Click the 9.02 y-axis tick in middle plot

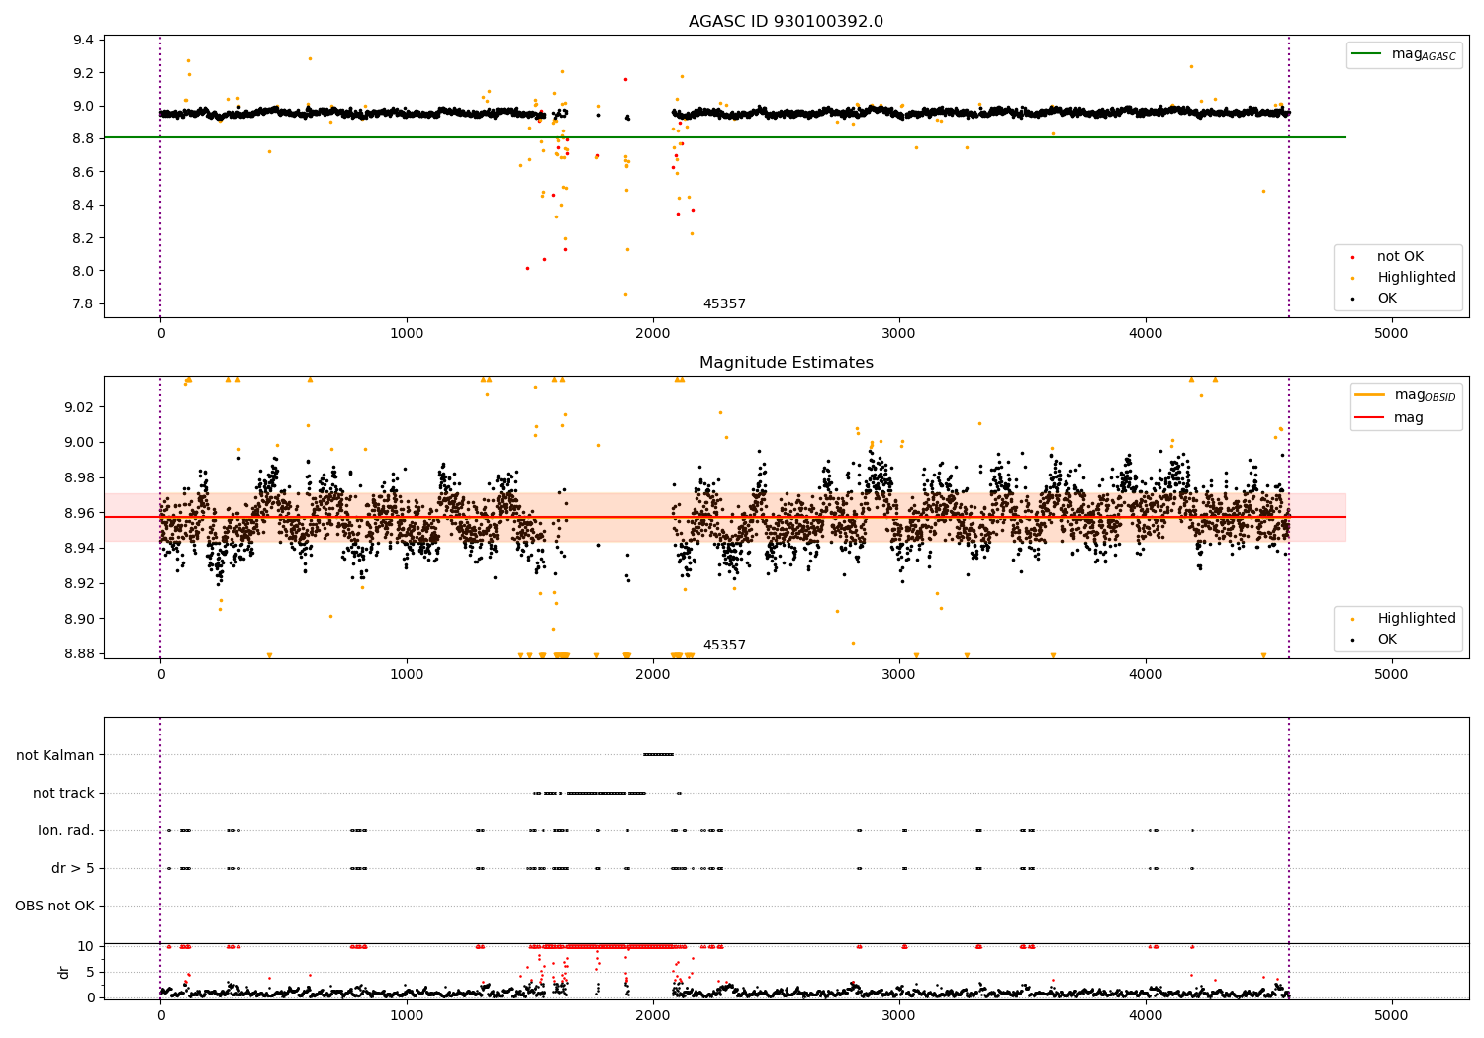[80, 407]
